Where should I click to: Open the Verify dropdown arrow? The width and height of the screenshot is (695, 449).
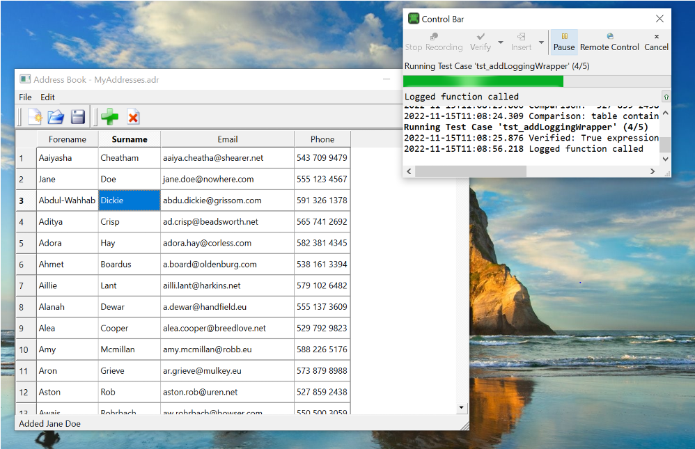[x=500, y=42]
